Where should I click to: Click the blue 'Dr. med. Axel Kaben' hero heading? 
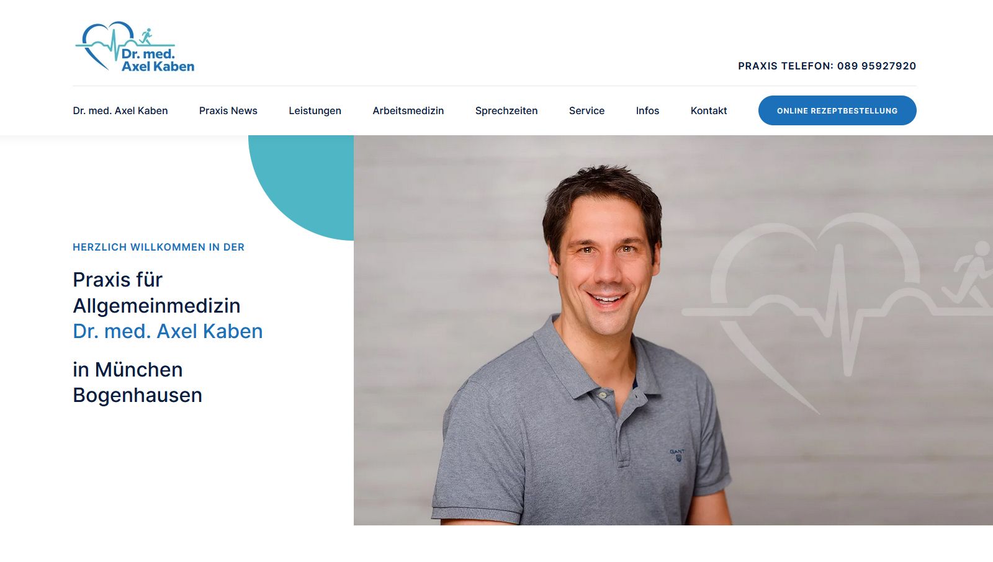click(x=168, y=331)
